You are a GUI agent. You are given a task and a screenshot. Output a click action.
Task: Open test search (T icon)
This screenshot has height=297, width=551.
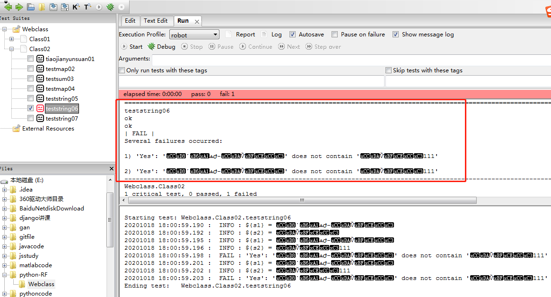pyautogui.click(x=87, y=7)
